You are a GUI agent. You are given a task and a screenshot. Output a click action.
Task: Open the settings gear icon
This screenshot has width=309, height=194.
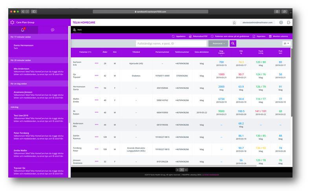(281, 22)
